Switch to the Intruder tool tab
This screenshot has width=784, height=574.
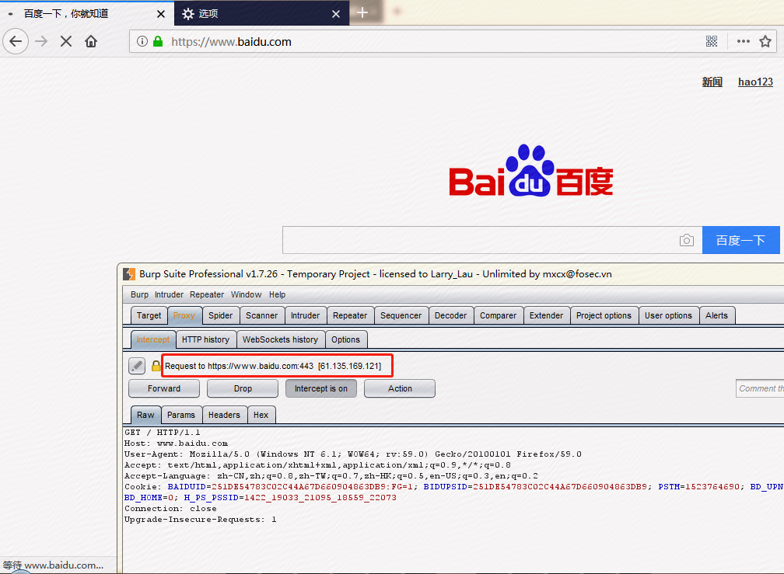coord(305,315)
